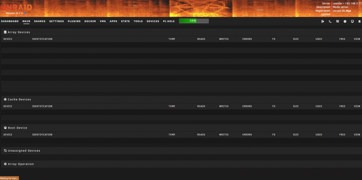Click the Unassigned Devices section title
This screenshot has height=180, width=362.
pos(24,151)
